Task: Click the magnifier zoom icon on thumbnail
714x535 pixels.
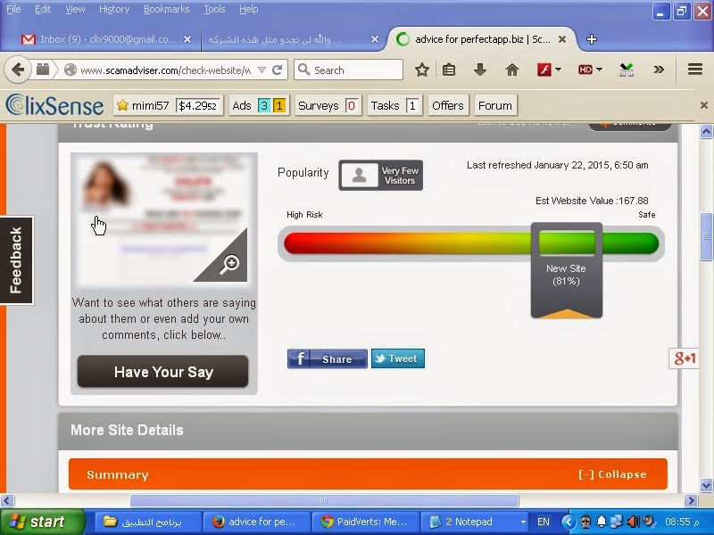Action: tap(229, 264)
